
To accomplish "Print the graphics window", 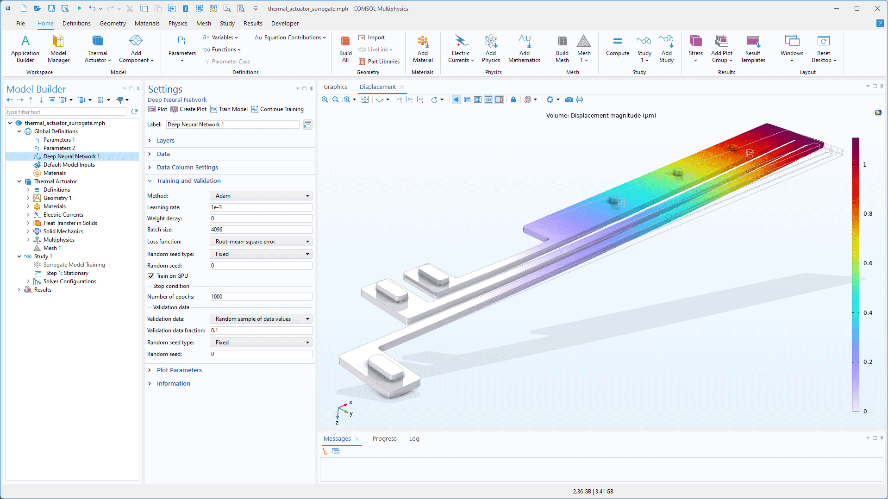I will tap(580, 100).
